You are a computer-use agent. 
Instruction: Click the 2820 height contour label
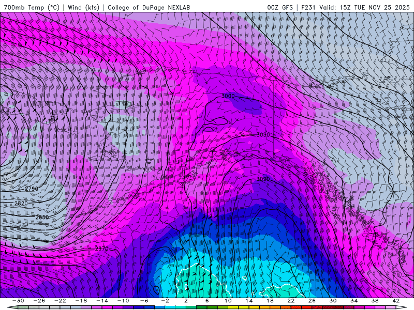tap(21, 203)
